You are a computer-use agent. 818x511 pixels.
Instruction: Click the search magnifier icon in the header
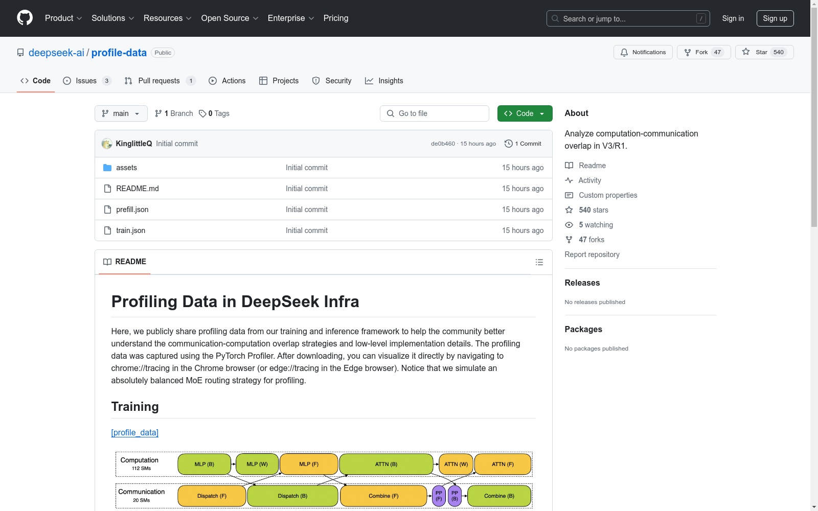[x=555, y=18]
